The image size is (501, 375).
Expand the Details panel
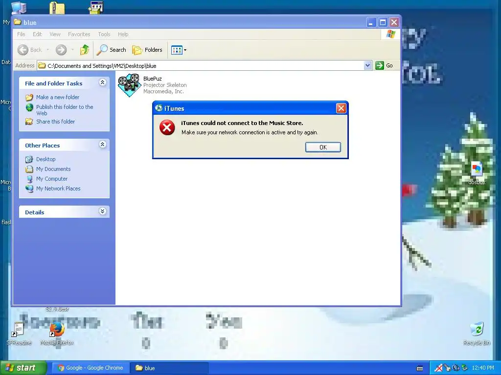tap(102, 211)
